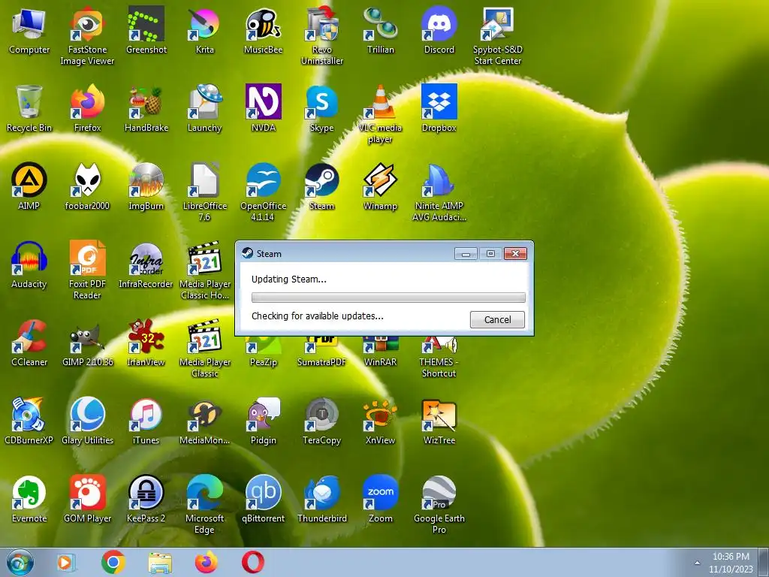
Task: Show hidden system tray icons
Action: tap(697, 563)
